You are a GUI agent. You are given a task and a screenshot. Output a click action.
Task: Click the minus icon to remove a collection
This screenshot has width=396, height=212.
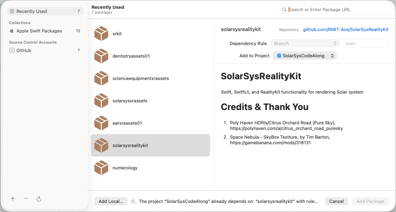pyautogui.click(x=26, y=199)
